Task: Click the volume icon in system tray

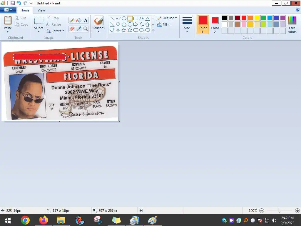Action: [x=274, y=220]
